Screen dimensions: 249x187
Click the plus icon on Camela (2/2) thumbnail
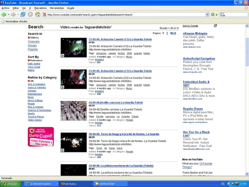[62, 87]
